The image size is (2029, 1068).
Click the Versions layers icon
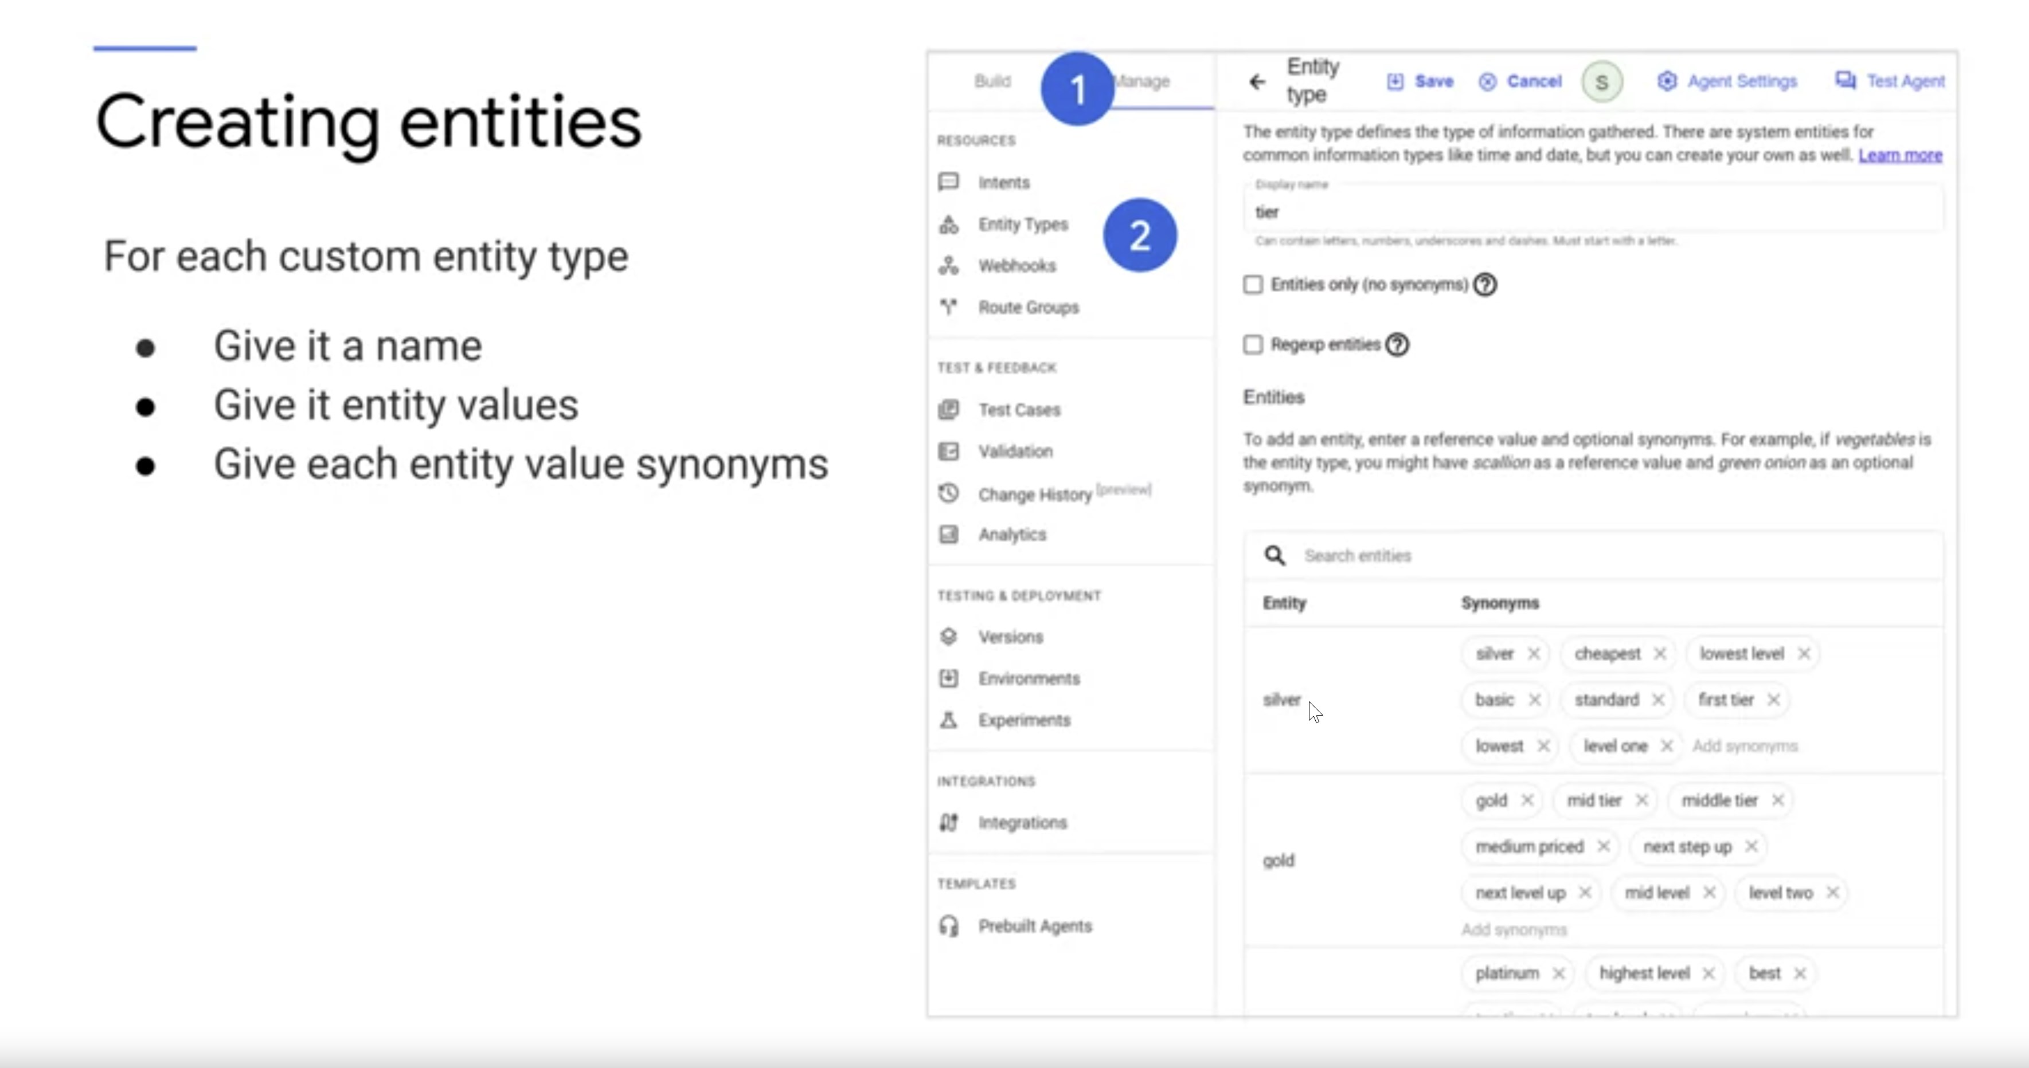point(948,636)
